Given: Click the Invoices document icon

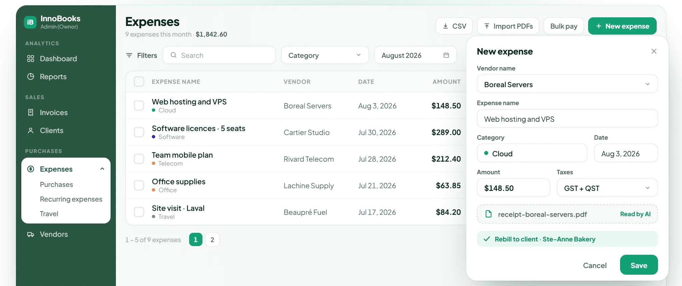Looking at the screenshot, I should pyautogui.click(x=31, y=112).
